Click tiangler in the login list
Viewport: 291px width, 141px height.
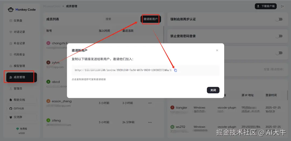pyautogui.click(x=182, y=107)
